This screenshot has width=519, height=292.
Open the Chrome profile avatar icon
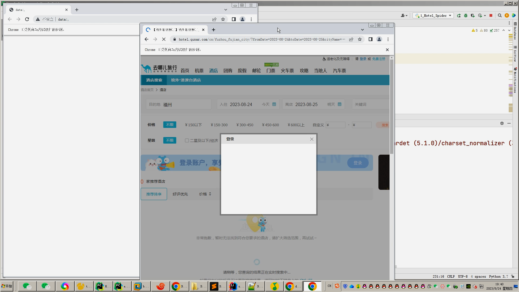click(379, 39)
